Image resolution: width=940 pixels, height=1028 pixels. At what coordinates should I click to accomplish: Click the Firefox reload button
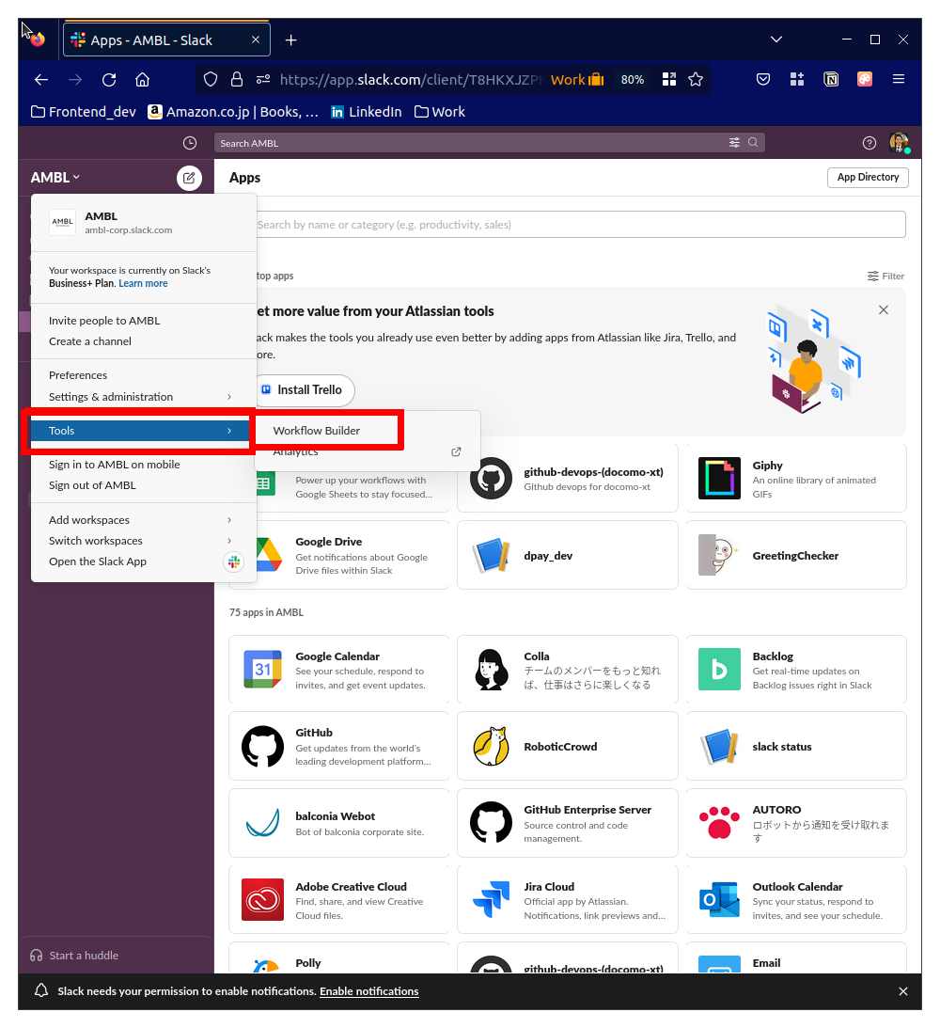(x=109, y=79)
